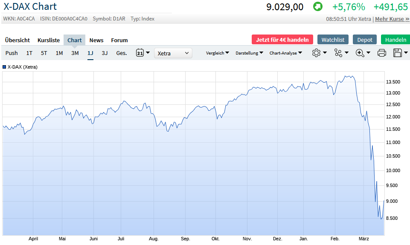Viewport: 410px width, 245px height.
Task: Click the ISIN DE000A0C4CA0 text
Action: (x=64, y=19)
